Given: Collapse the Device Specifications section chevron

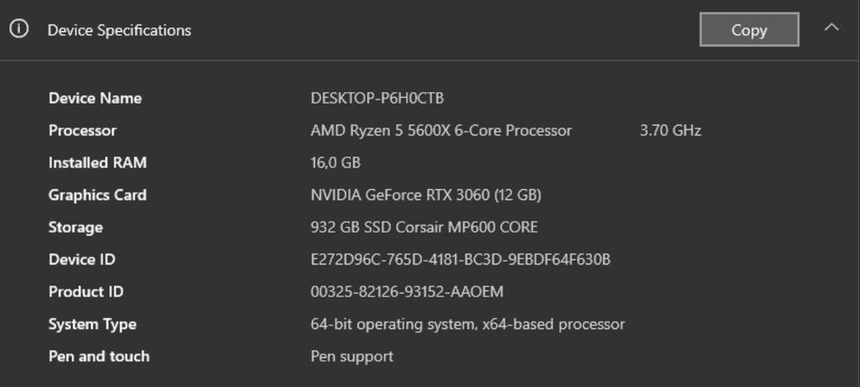Looking at the screenshot, I should point(831,28).
